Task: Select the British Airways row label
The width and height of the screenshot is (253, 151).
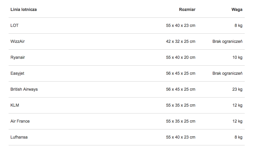Action: 24,89
